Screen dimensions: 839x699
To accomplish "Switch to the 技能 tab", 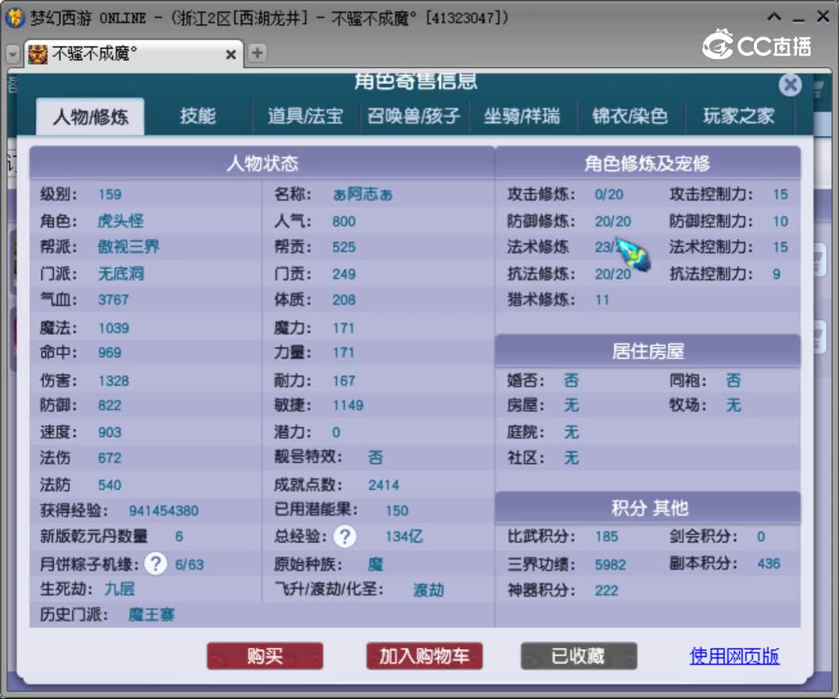I will 198,117.
